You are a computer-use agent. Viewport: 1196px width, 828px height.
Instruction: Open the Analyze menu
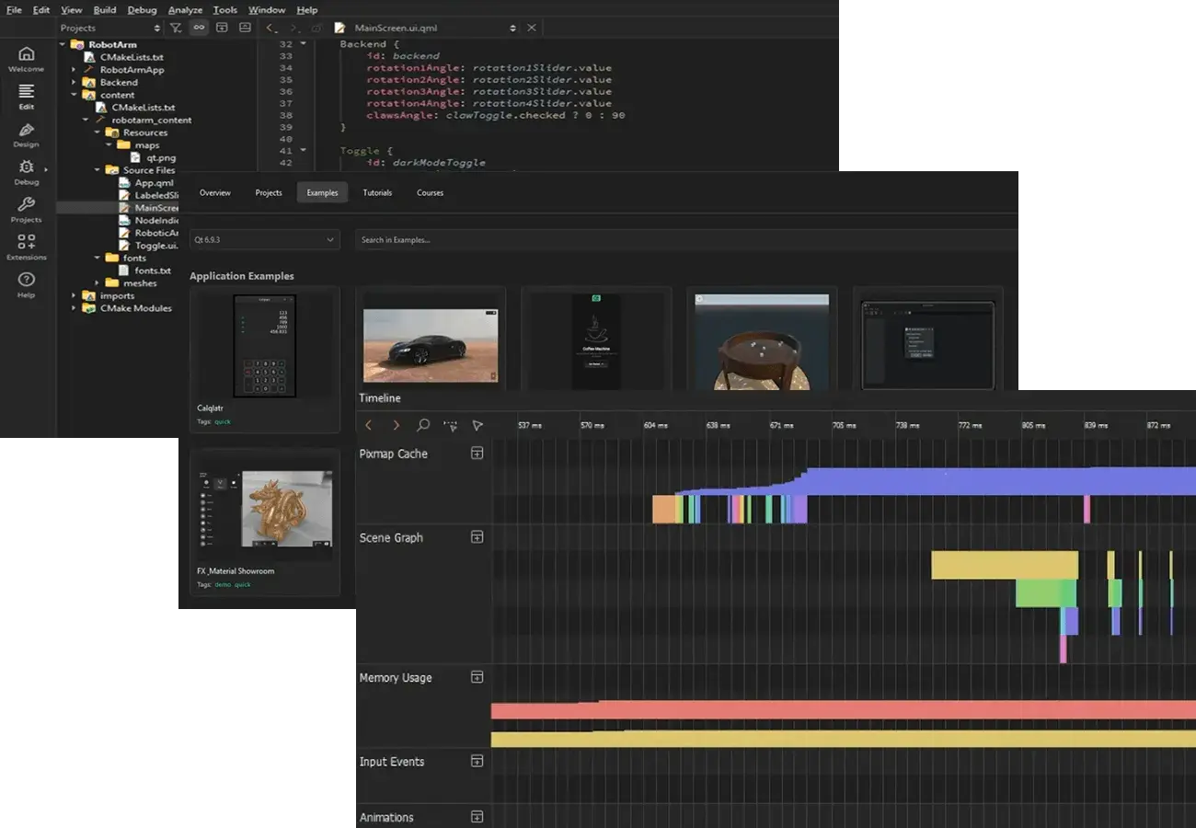pyautogui.click(x=185, y=10)
